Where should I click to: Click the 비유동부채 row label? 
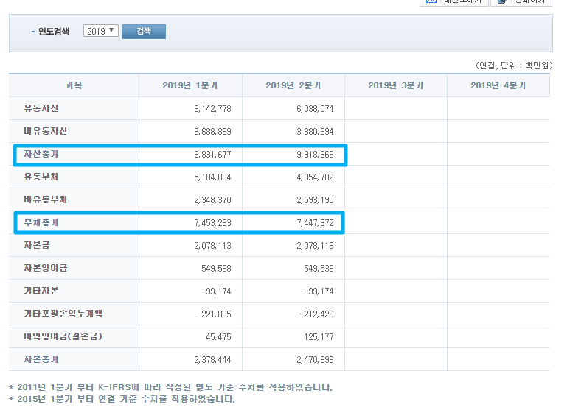pos(45,199)
